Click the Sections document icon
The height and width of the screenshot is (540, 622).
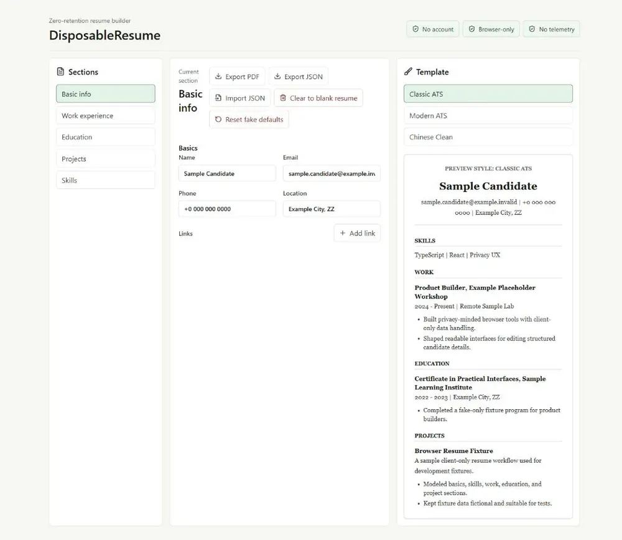[60, 72]
